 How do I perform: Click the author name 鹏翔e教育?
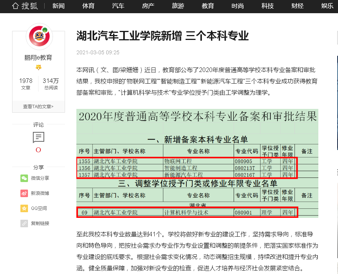pyautogui.click(x=39, y=58)
